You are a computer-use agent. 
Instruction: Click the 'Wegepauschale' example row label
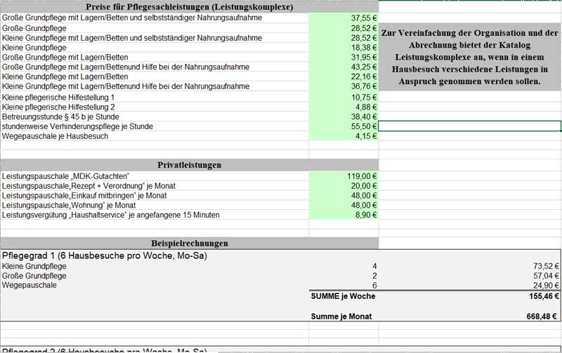coord(29,286)
